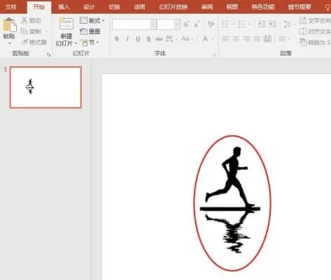Switch to the 插入 (Insert) ribbon tab
This screenshot has height=280, width=331.
64,7
